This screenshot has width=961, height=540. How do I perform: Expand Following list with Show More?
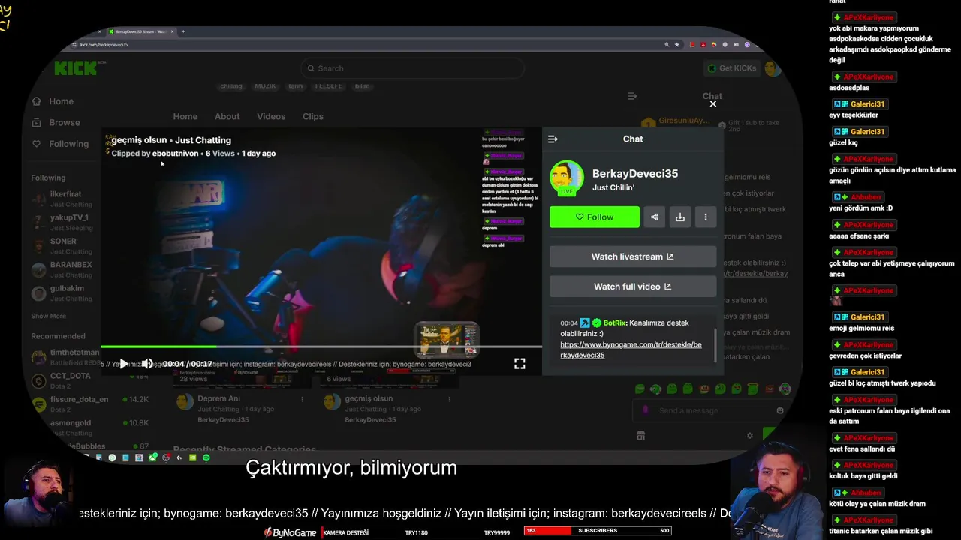(48, 316)
